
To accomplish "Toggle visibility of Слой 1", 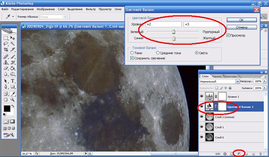I will [x=202, y=127].
